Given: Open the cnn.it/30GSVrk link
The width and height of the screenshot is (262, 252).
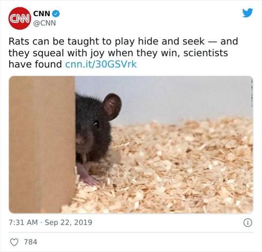Looking at the screenshot, I should click(101, 64).
